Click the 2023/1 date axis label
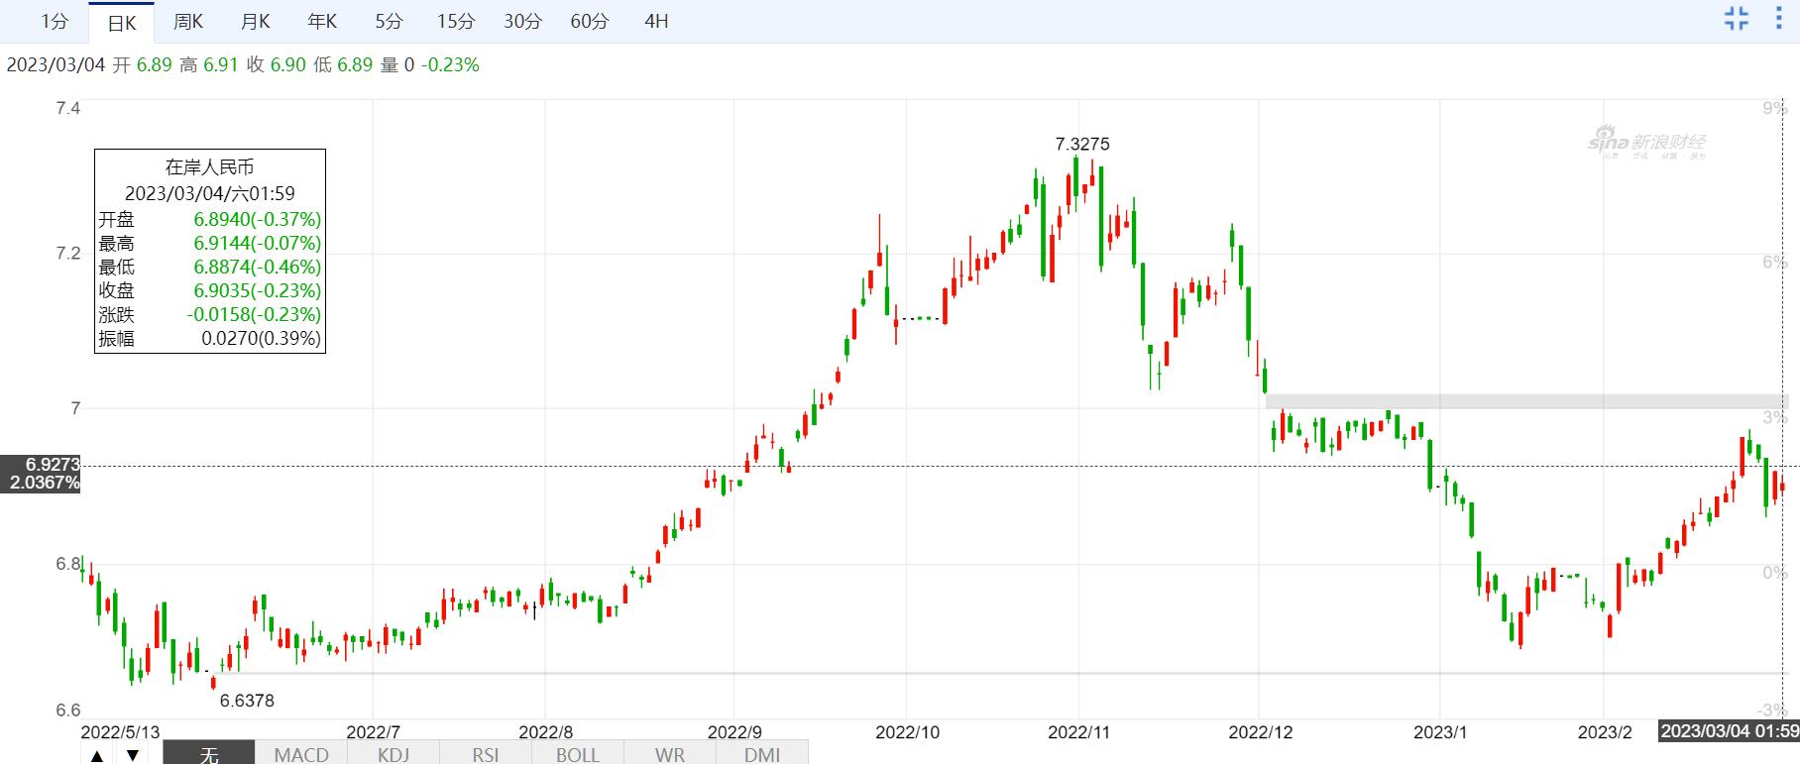Viewport: 1800px width, 764px height. 1440,732
